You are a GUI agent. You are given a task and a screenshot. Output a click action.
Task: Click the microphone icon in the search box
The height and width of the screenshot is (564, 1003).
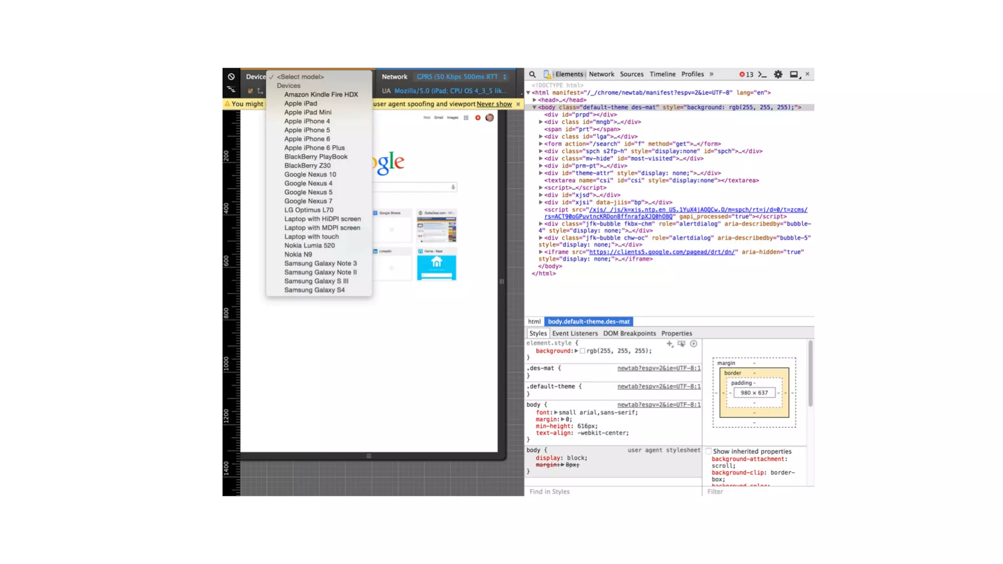coord(453,187)
